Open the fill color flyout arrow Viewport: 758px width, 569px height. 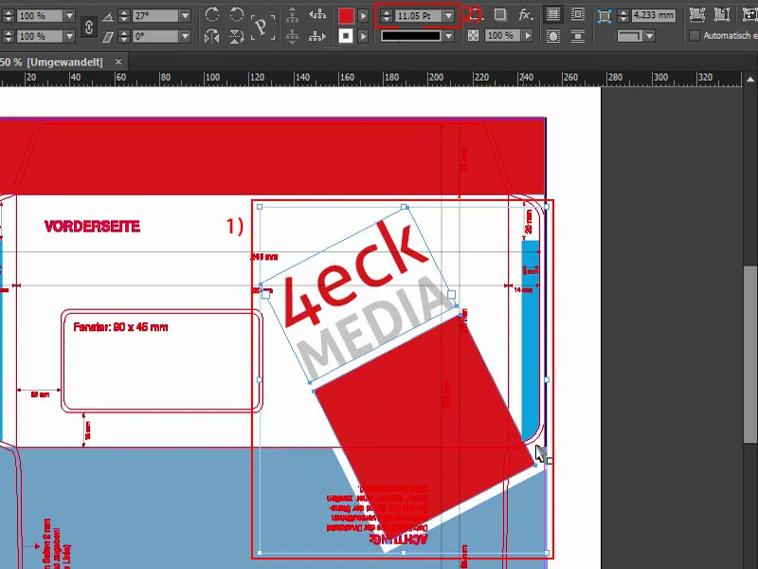pos(363,15)
